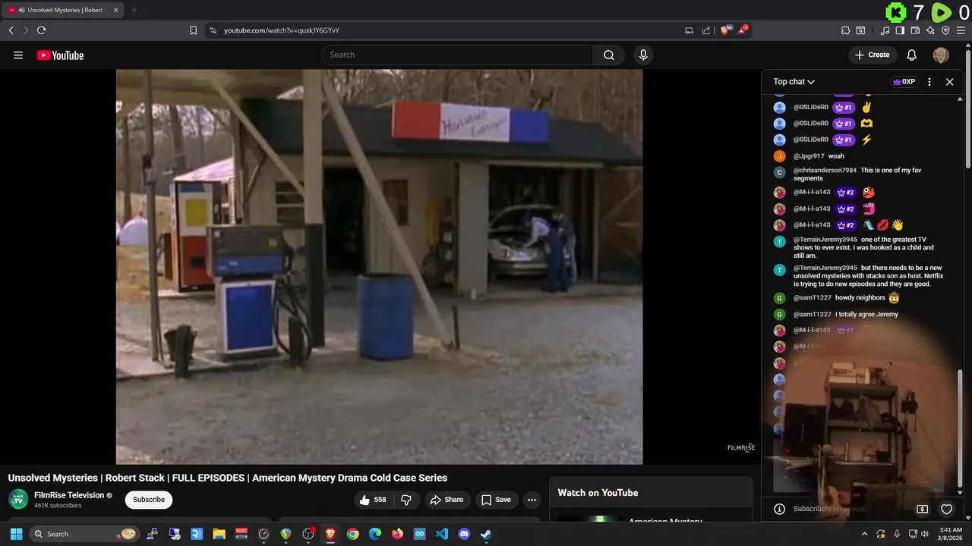The image size is (972, 546).
Task: Send a heart reaction in chat
Action: [x=946, y=509]
